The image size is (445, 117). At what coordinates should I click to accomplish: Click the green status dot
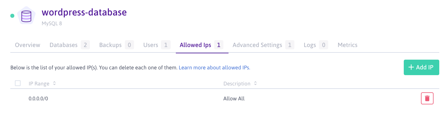pos(12,16)
